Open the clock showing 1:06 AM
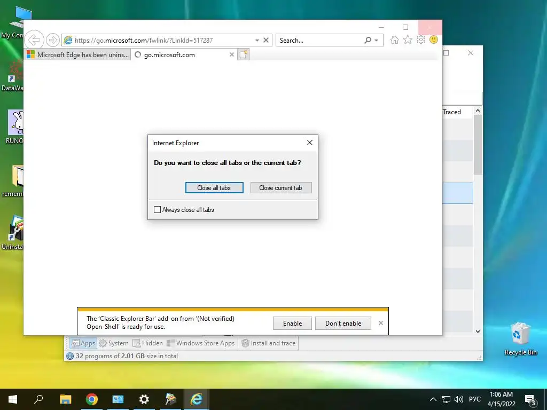Image resolution: width=547 pixels, height=410 pixels. click(x=501, y=399)
